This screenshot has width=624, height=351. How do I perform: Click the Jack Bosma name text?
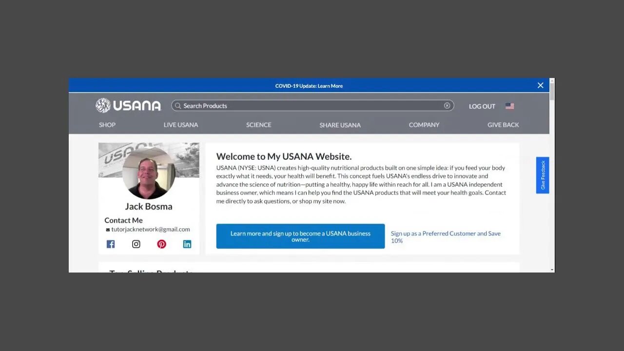click(x=149, y=206)
